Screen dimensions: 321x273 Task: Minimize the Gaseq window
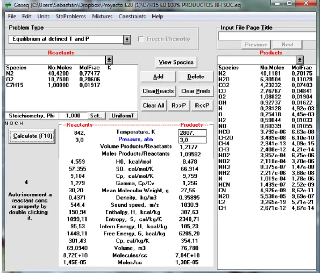point(277,3)
